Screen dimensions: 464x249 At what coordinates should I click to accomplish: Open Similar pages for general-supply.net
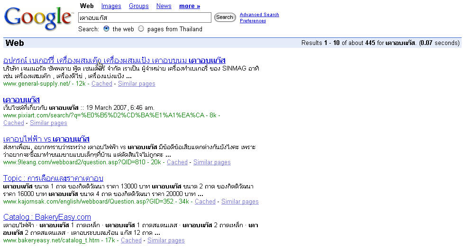pos(136,84)
